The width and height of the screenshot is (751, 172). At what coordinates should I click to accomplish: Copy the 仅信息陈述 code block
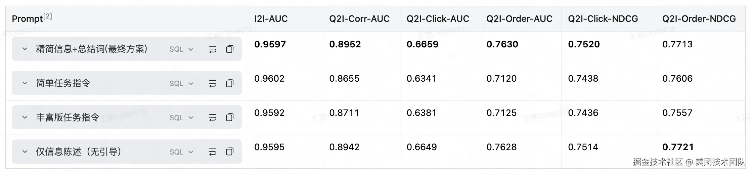(230, 152)
